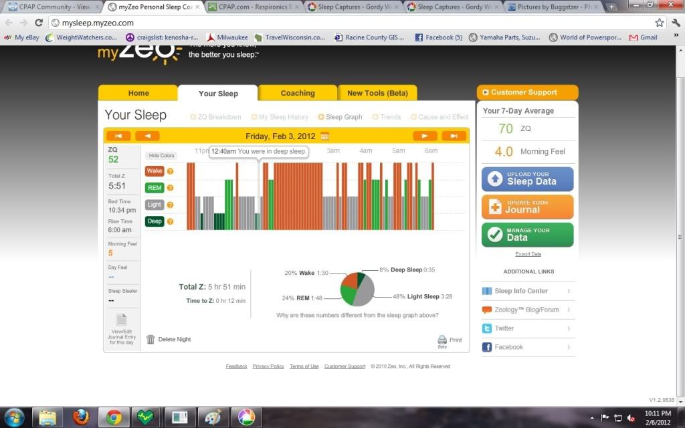This screenshot has width=685, height=428.
Task: Open Picasa icon in taskbar
Action: tap(246, 417)
